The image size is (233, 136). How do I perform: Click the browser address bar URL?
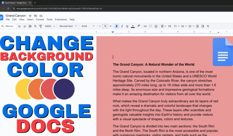[59, 9]
